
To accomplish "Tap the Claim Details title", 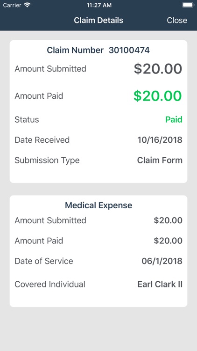I will tap(98, 20).
